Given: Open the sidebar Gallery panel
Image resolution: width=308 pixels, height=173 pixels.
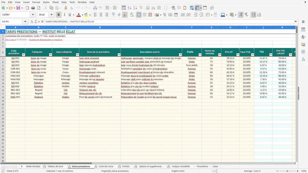Looking at the screenshot, I should pos(303,44).
